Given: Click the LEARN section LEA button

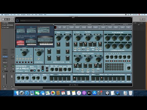Looking at the screenshot, I should pos(110,27).
